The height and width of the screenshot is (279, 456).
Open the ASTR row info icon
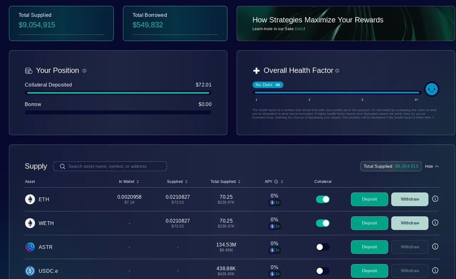pyautogui.click(x=435, y=247)
